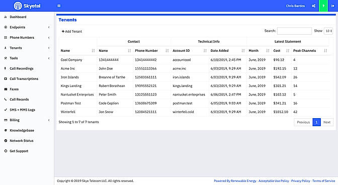Click the winterfell.cold account ID
This screenshot has width=338, height=185.
pyautogui.click(x=183, y=112)
